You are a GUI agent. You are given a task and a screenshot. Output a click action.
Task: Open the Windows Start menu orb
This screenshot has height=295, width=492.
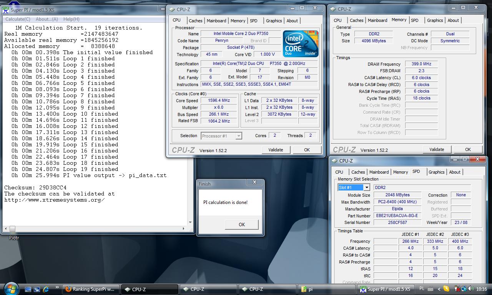point(11,288)
